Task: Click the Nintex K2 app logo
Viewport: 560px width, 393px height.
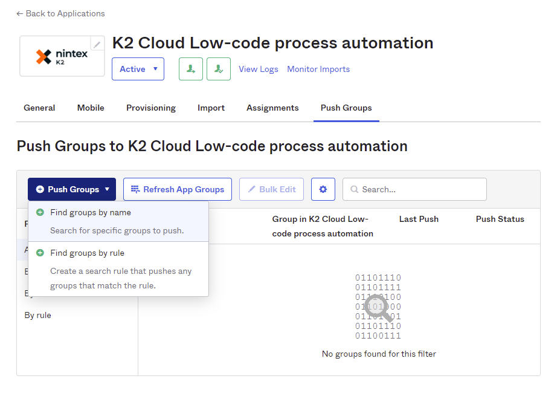Action: (x=61, y=57)
